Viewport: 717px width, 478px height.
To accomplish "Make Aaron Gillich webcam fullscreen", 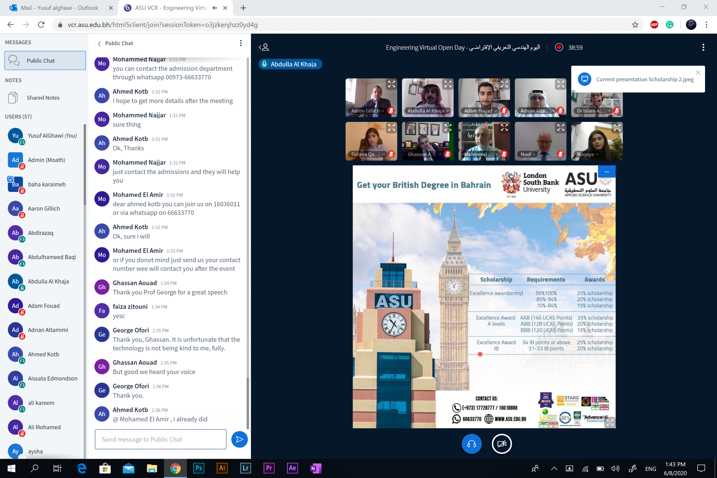I will (391, 84).
